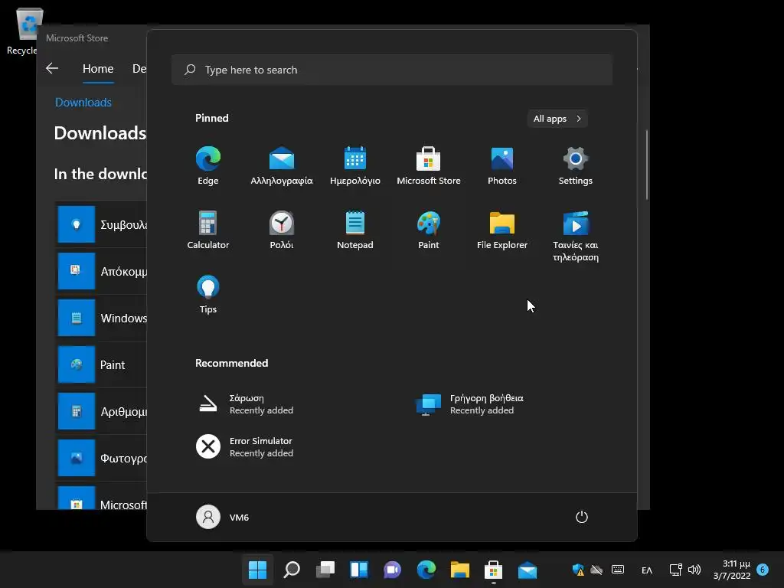Open Widgets on taskbar
The width and height of the screenshot is (784, 588).
coord(359,570)
